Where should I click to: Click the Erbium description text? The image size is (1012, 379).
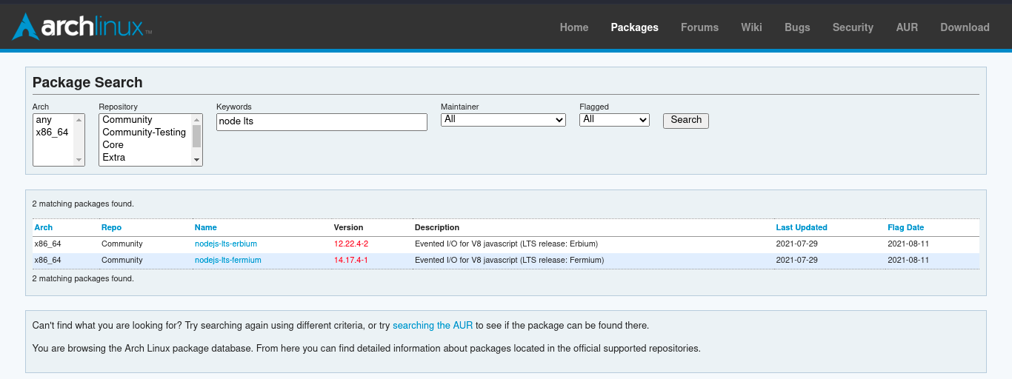pyautogui.click(x=506, y=244)
